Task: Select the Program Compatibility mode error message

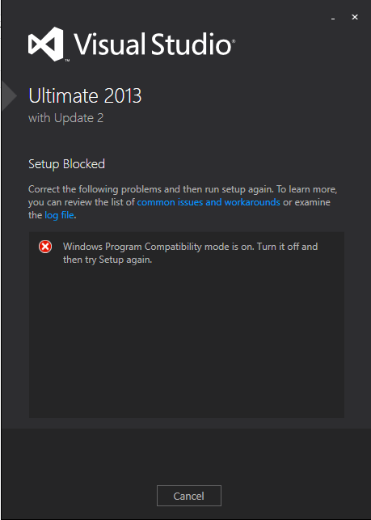Action: (x=190, y=253)
